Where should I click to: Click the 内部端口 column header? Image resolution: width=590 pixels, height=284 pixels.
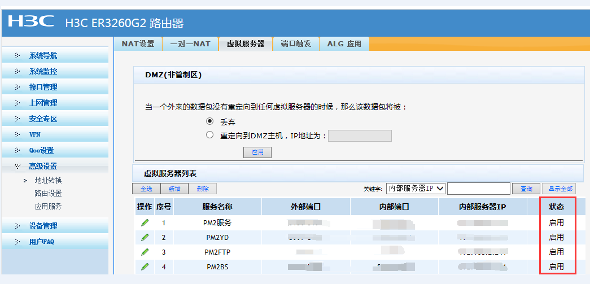[394, 207]
